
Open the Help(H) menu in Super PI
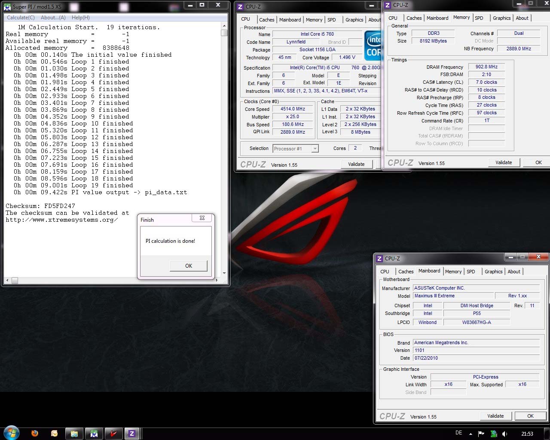pos(81,18)
